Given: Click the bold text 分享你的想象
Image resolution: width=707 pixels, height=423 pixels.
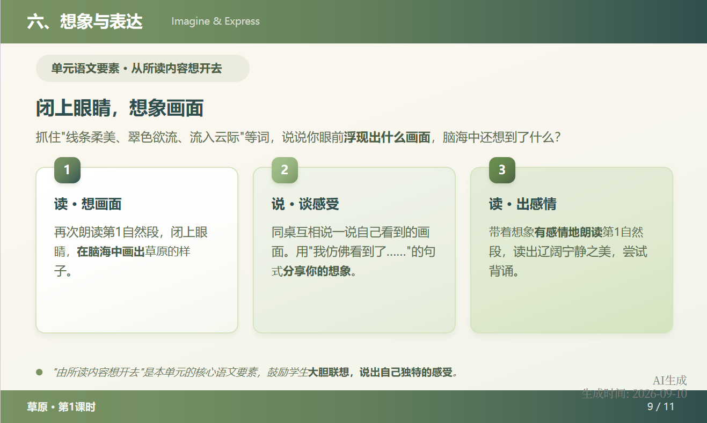Looking at the screenshot, I should (317, 271).
